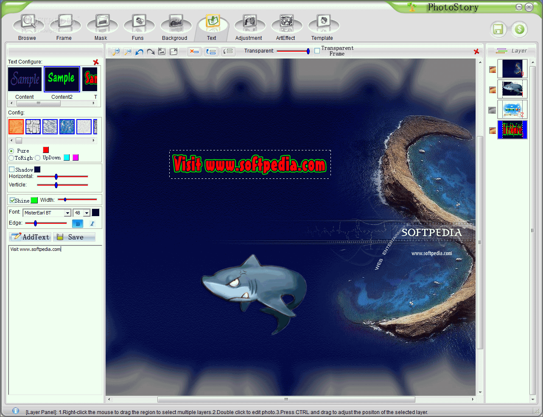Screen dimensions: 543x417
Task: Open the Browse tab
Action: tap(27, 27)
